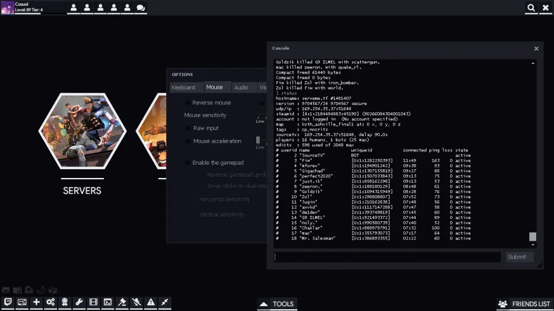
Task: Open the film strip replay icon
Action: (93, 302)
